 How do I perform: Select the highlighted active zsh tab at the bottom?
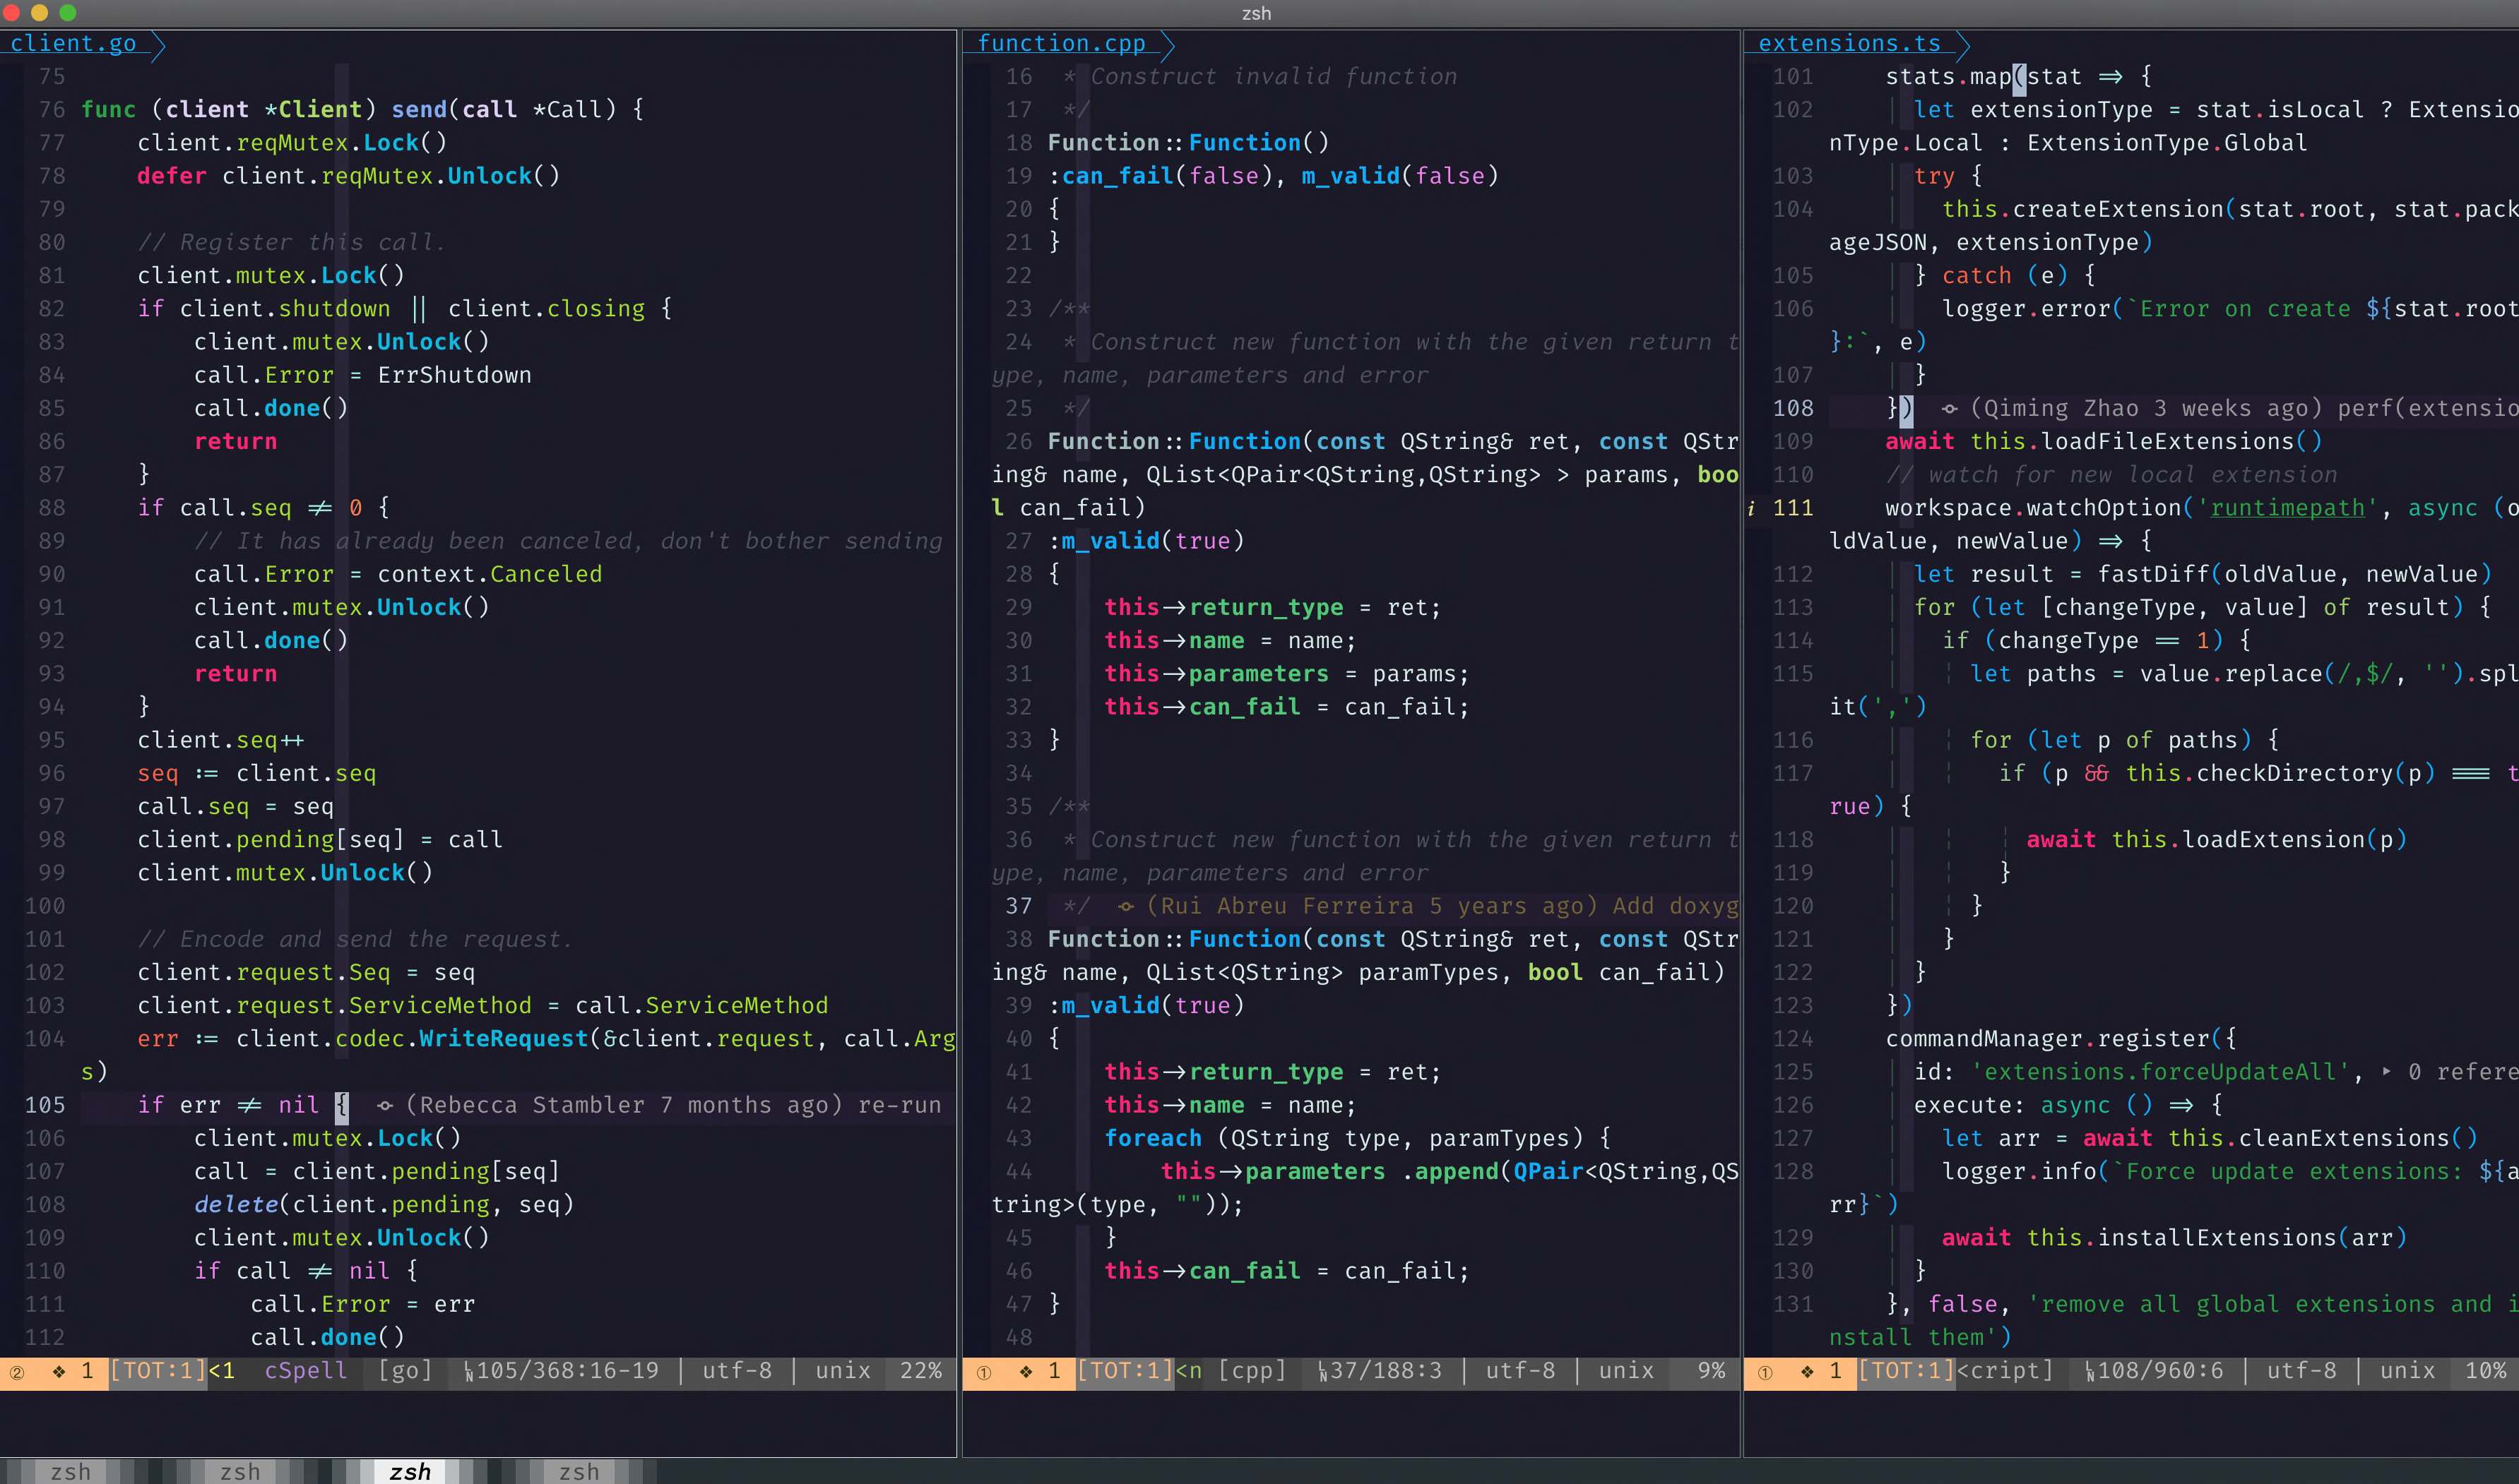tap(410, 1471)
